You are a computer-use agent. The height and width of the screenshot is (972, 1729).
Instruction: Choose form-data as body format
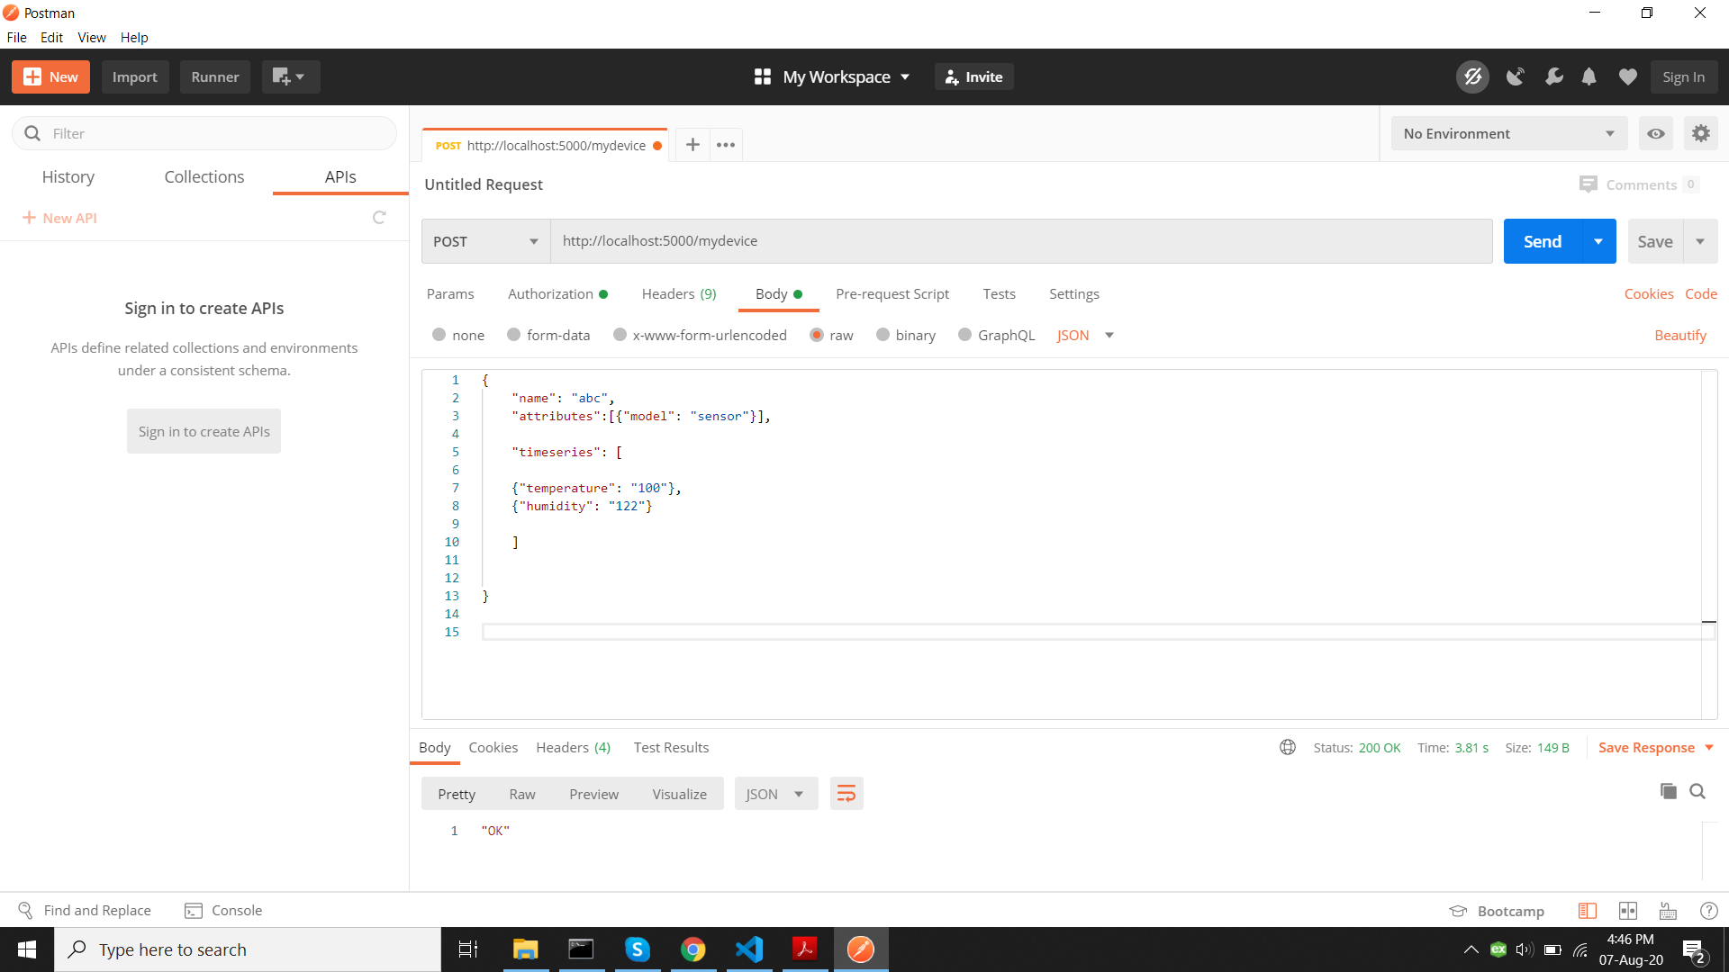click(514, 335)
